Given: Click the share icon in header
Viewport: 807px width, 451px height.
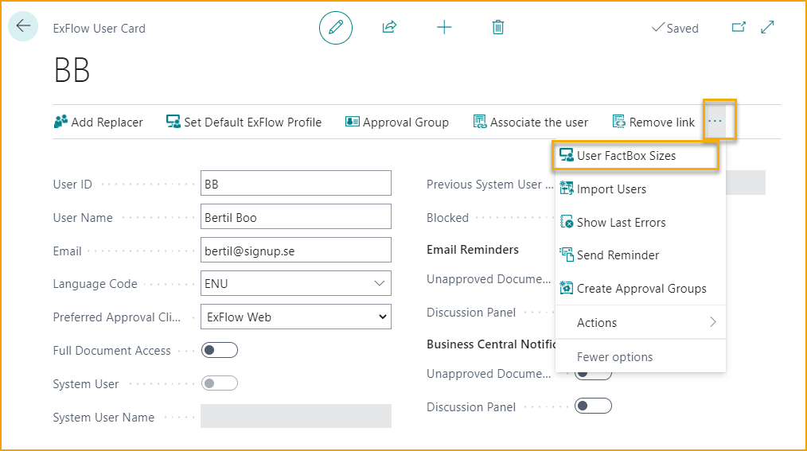Looking at the screenshot, I should 389,28.
